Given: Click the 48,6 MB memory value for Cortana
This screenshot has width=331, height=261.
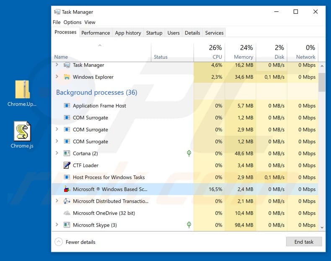Looking at the screenshot, I should (x=244, y=153).
